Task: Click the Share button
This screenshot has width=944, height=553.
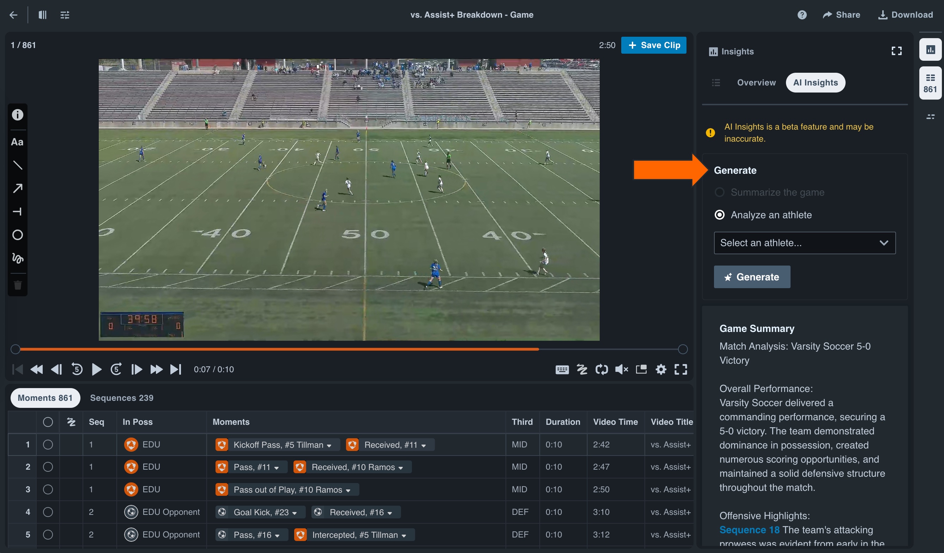Action: (x=841, y=15)
